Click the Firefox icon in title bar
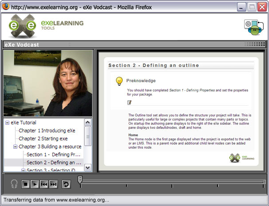 (5, 7)
